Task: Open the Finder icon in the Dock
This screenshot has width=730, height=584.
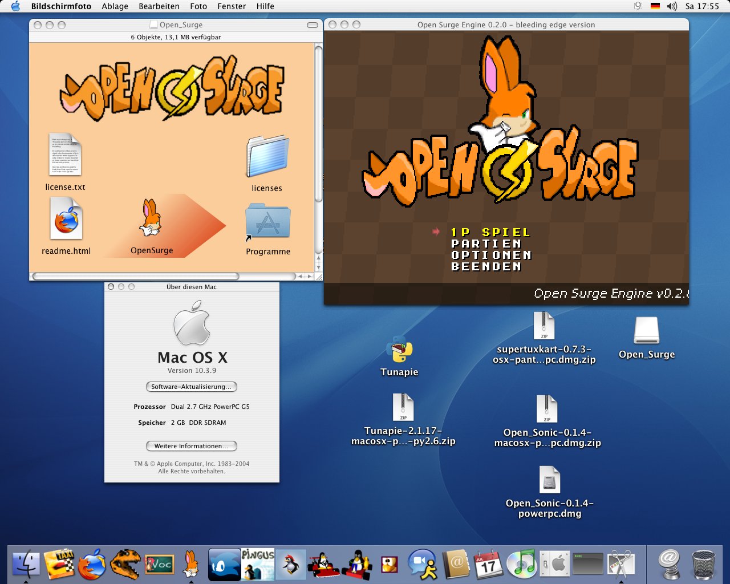Action: 26,564
